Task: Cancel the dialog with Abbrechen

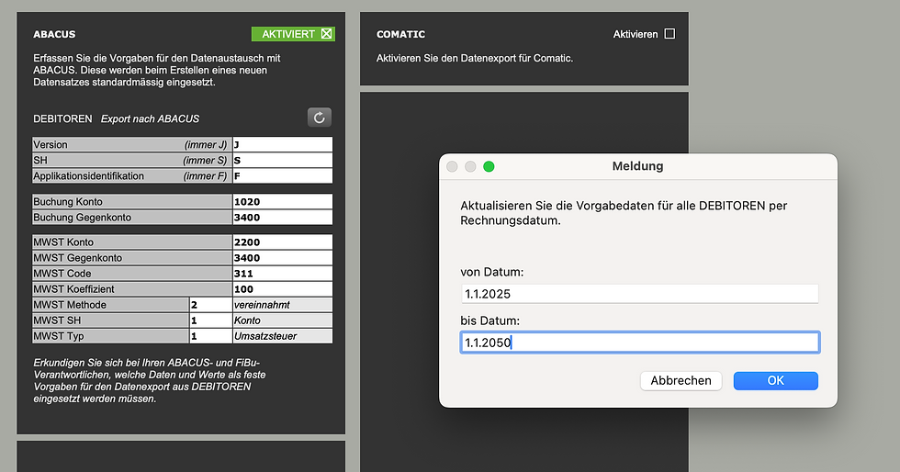Action: pyautogui.click(x=681, y=381)
